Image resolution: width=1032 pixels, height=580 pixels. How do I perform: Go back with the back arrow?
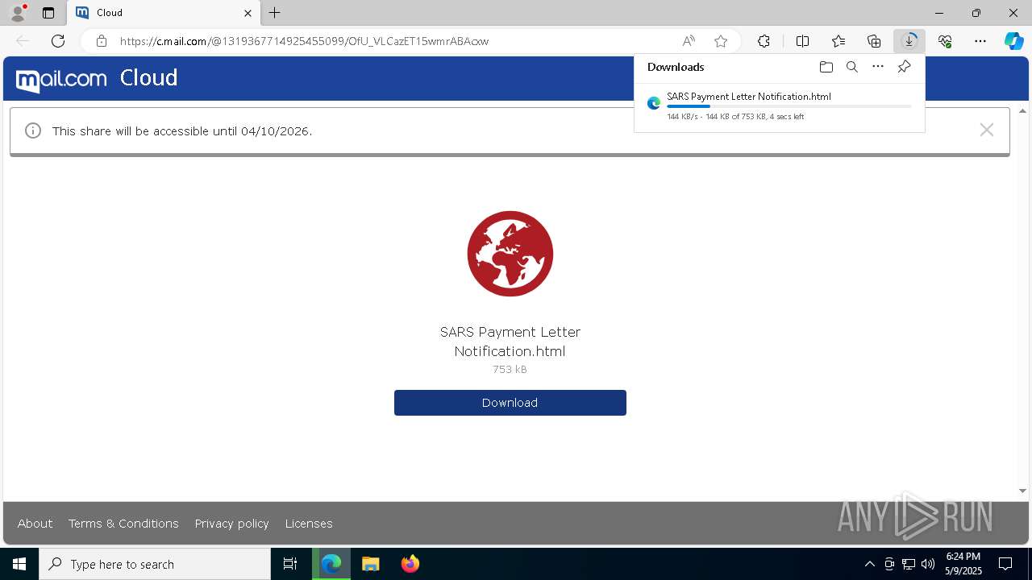pos(23,41)
